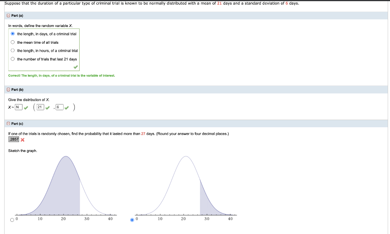This screenshot has width=390, height=234.
Task: Click the probability answer field showing .2857
Action: tap(14, 139)
